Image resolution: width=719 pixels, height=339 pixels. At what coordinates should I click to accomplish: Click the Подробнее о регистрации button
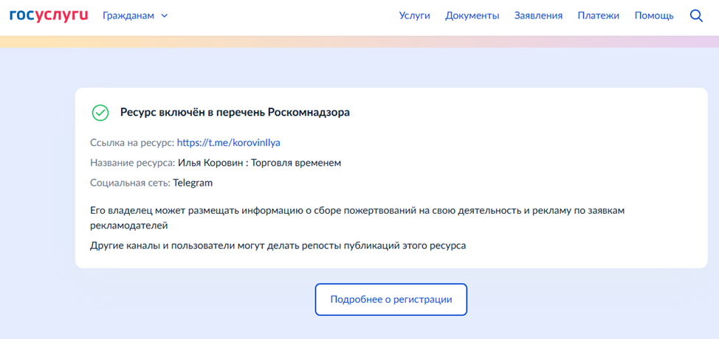click(391, 300)
